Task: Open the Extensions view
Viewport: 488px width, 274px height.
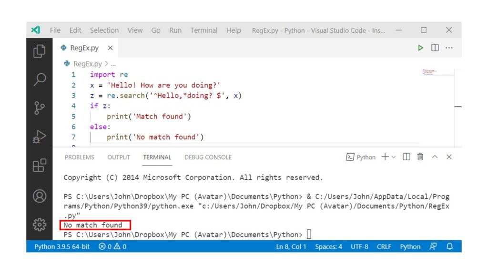Action: [40, 166]
